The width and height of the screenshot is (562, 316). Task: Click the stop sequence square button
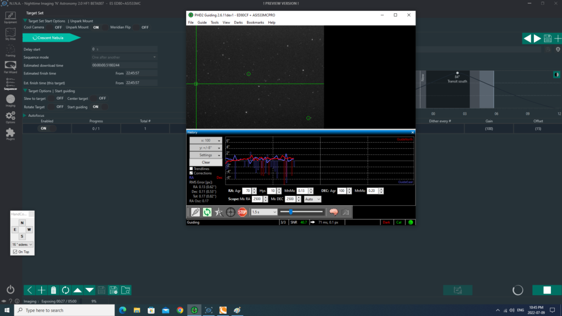[547, 290]
